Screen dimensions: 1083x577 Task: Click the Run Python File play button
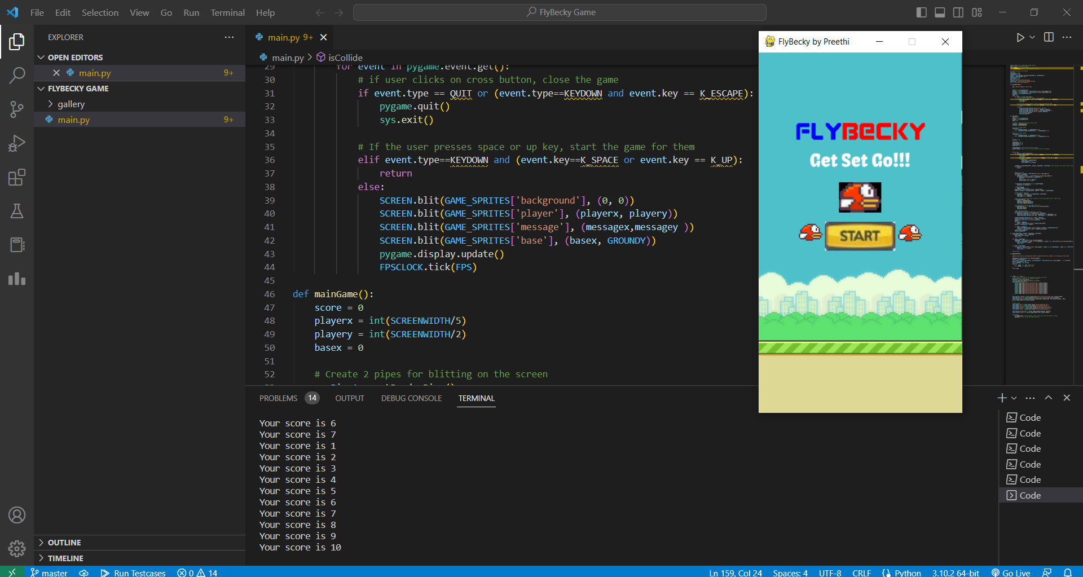[1020, 37]
